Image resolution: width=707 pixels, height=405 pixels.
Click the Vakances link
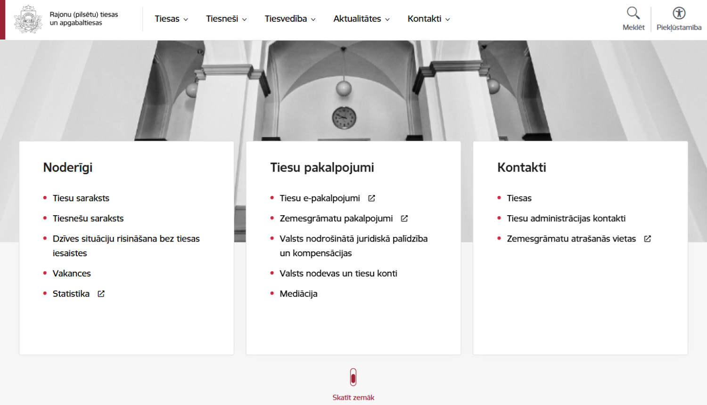point(72,273)
